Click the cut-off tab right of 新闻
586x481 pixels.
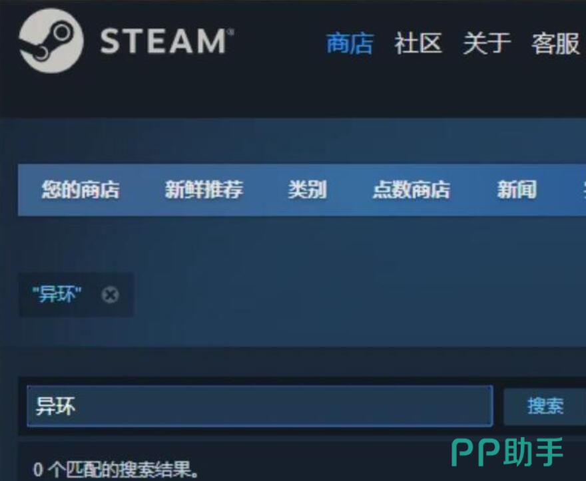(583, 190)
